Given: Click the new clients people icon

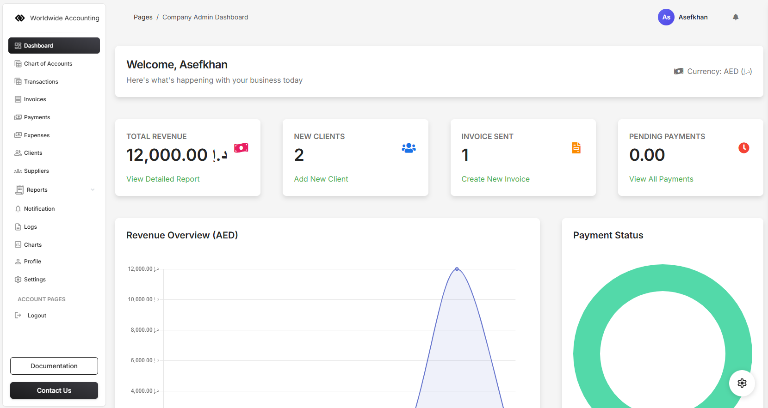Looking at the screenshot, I should pos(409,148).
